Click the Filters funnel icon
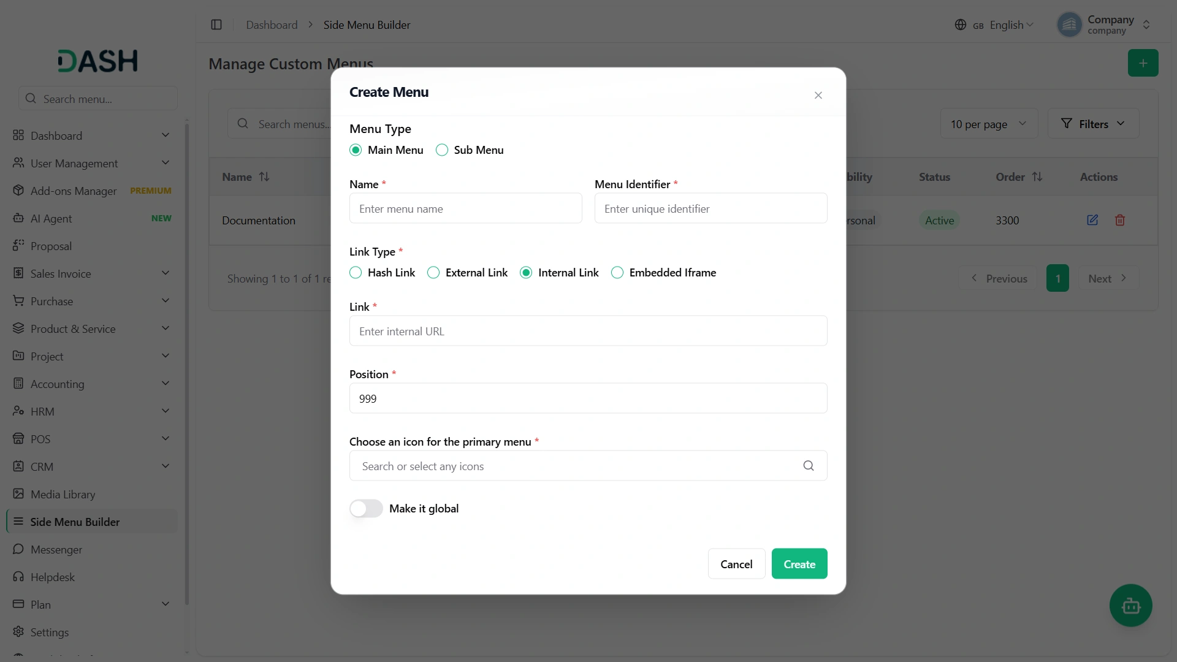The width and height of the screenshot is (1177, 662). coord(1067,124)
